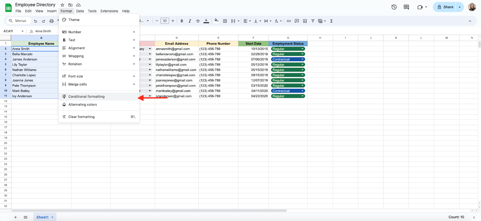This screenshot has height=221, width=481.
Task: Click the print icon
Action: [x=51, y=21]
